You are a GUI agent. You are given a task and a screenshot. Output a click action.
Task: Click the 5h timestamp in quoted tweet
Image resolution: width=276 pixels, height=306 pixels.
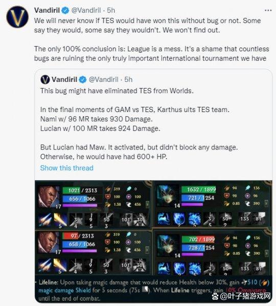tap(128, 80)
